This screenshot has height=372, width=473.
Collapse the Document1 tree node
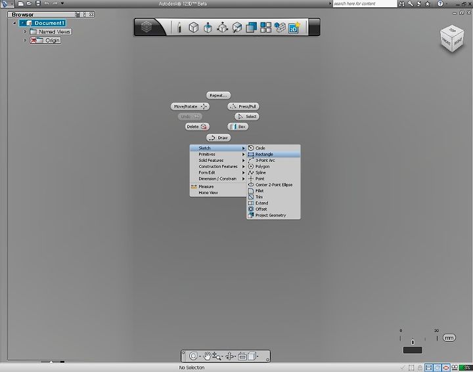14,23
